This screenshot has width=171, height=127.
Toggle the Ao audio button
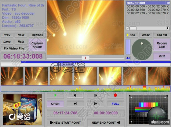128,58
